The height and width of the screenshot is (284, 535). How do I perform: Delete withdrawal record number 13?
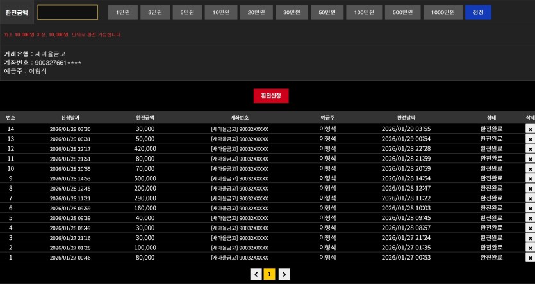tap(530, 139)
